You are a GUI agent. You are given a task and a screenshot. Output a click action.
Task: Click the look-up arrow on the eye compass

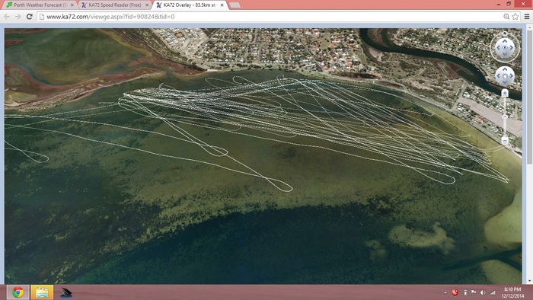coord(505,41)
